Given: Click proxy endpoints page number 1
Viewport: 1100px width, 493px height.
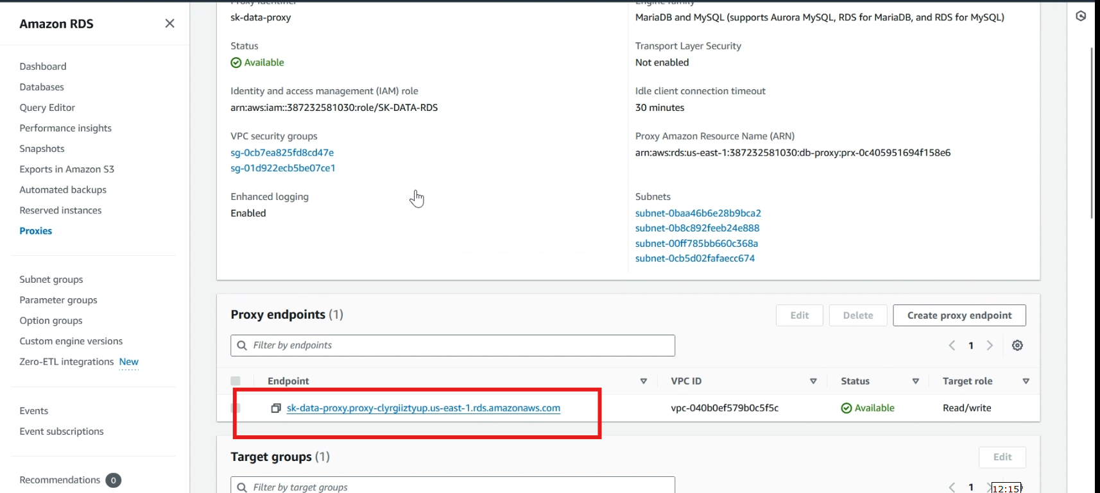Looking at the screenshot, I should point(971,346).
